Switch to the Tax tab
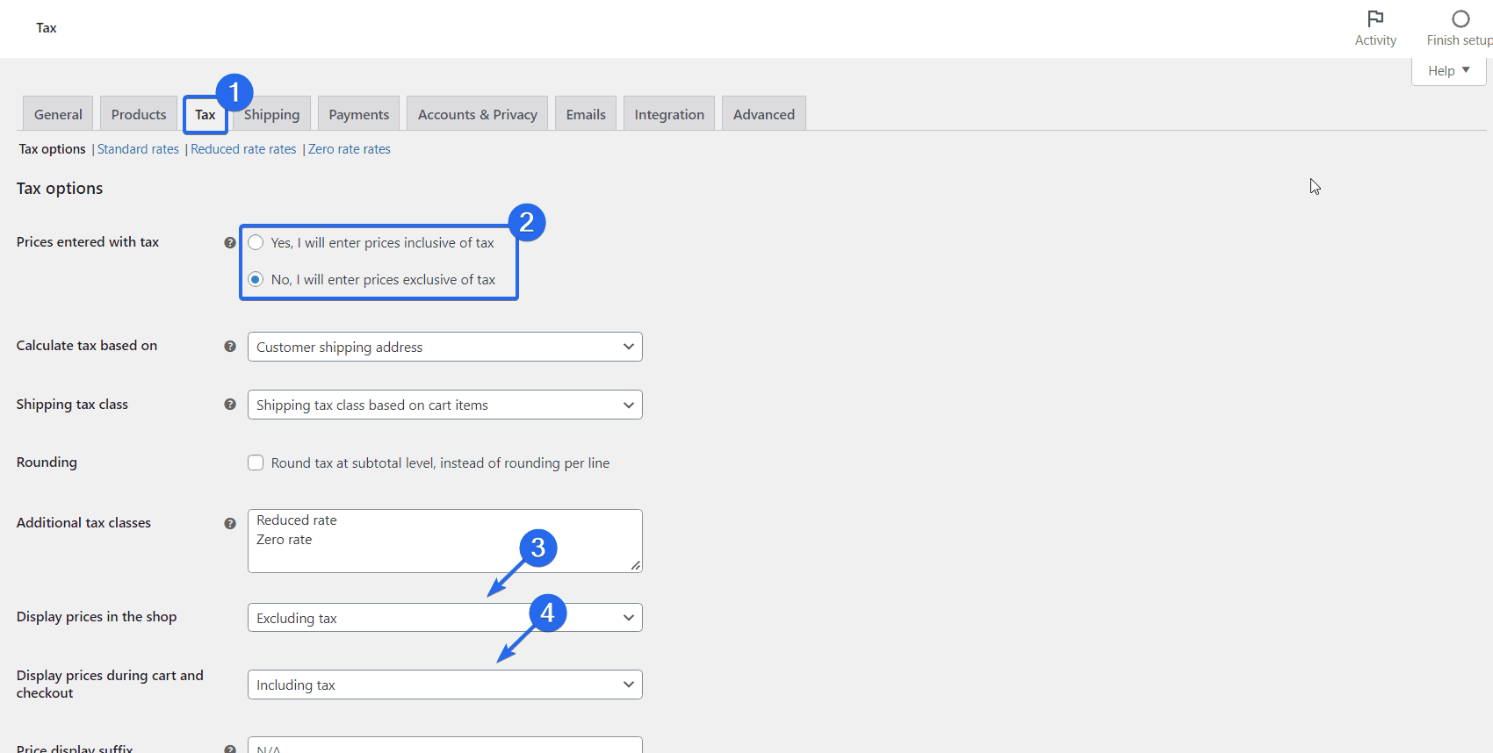 tap(206, 114)
